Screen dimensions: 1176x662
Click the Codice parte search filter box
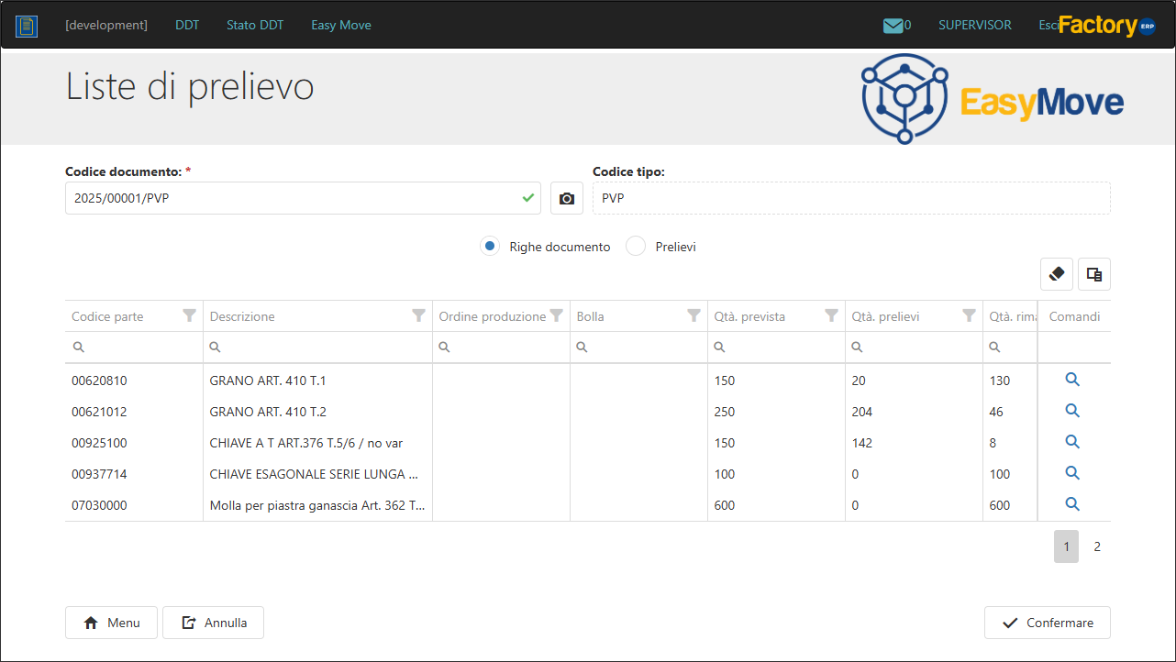[134, 348]
